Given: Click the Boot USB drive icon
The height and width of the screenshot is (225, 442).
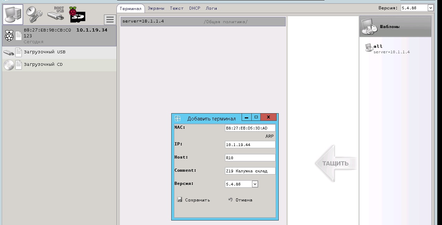Looking at the screenshot, I should point(55,14).
